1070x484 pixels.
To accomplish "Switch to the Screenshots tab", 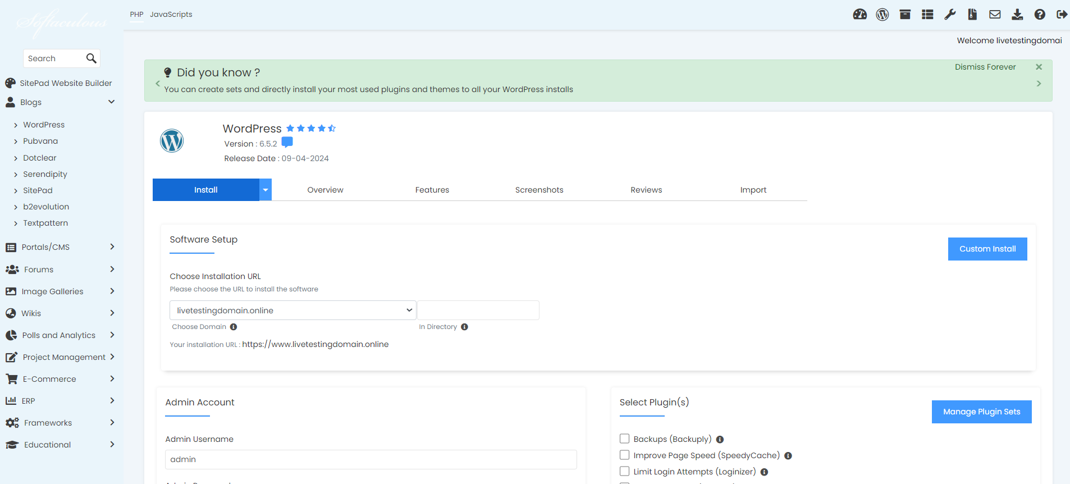I will click(x=539, y=190).
